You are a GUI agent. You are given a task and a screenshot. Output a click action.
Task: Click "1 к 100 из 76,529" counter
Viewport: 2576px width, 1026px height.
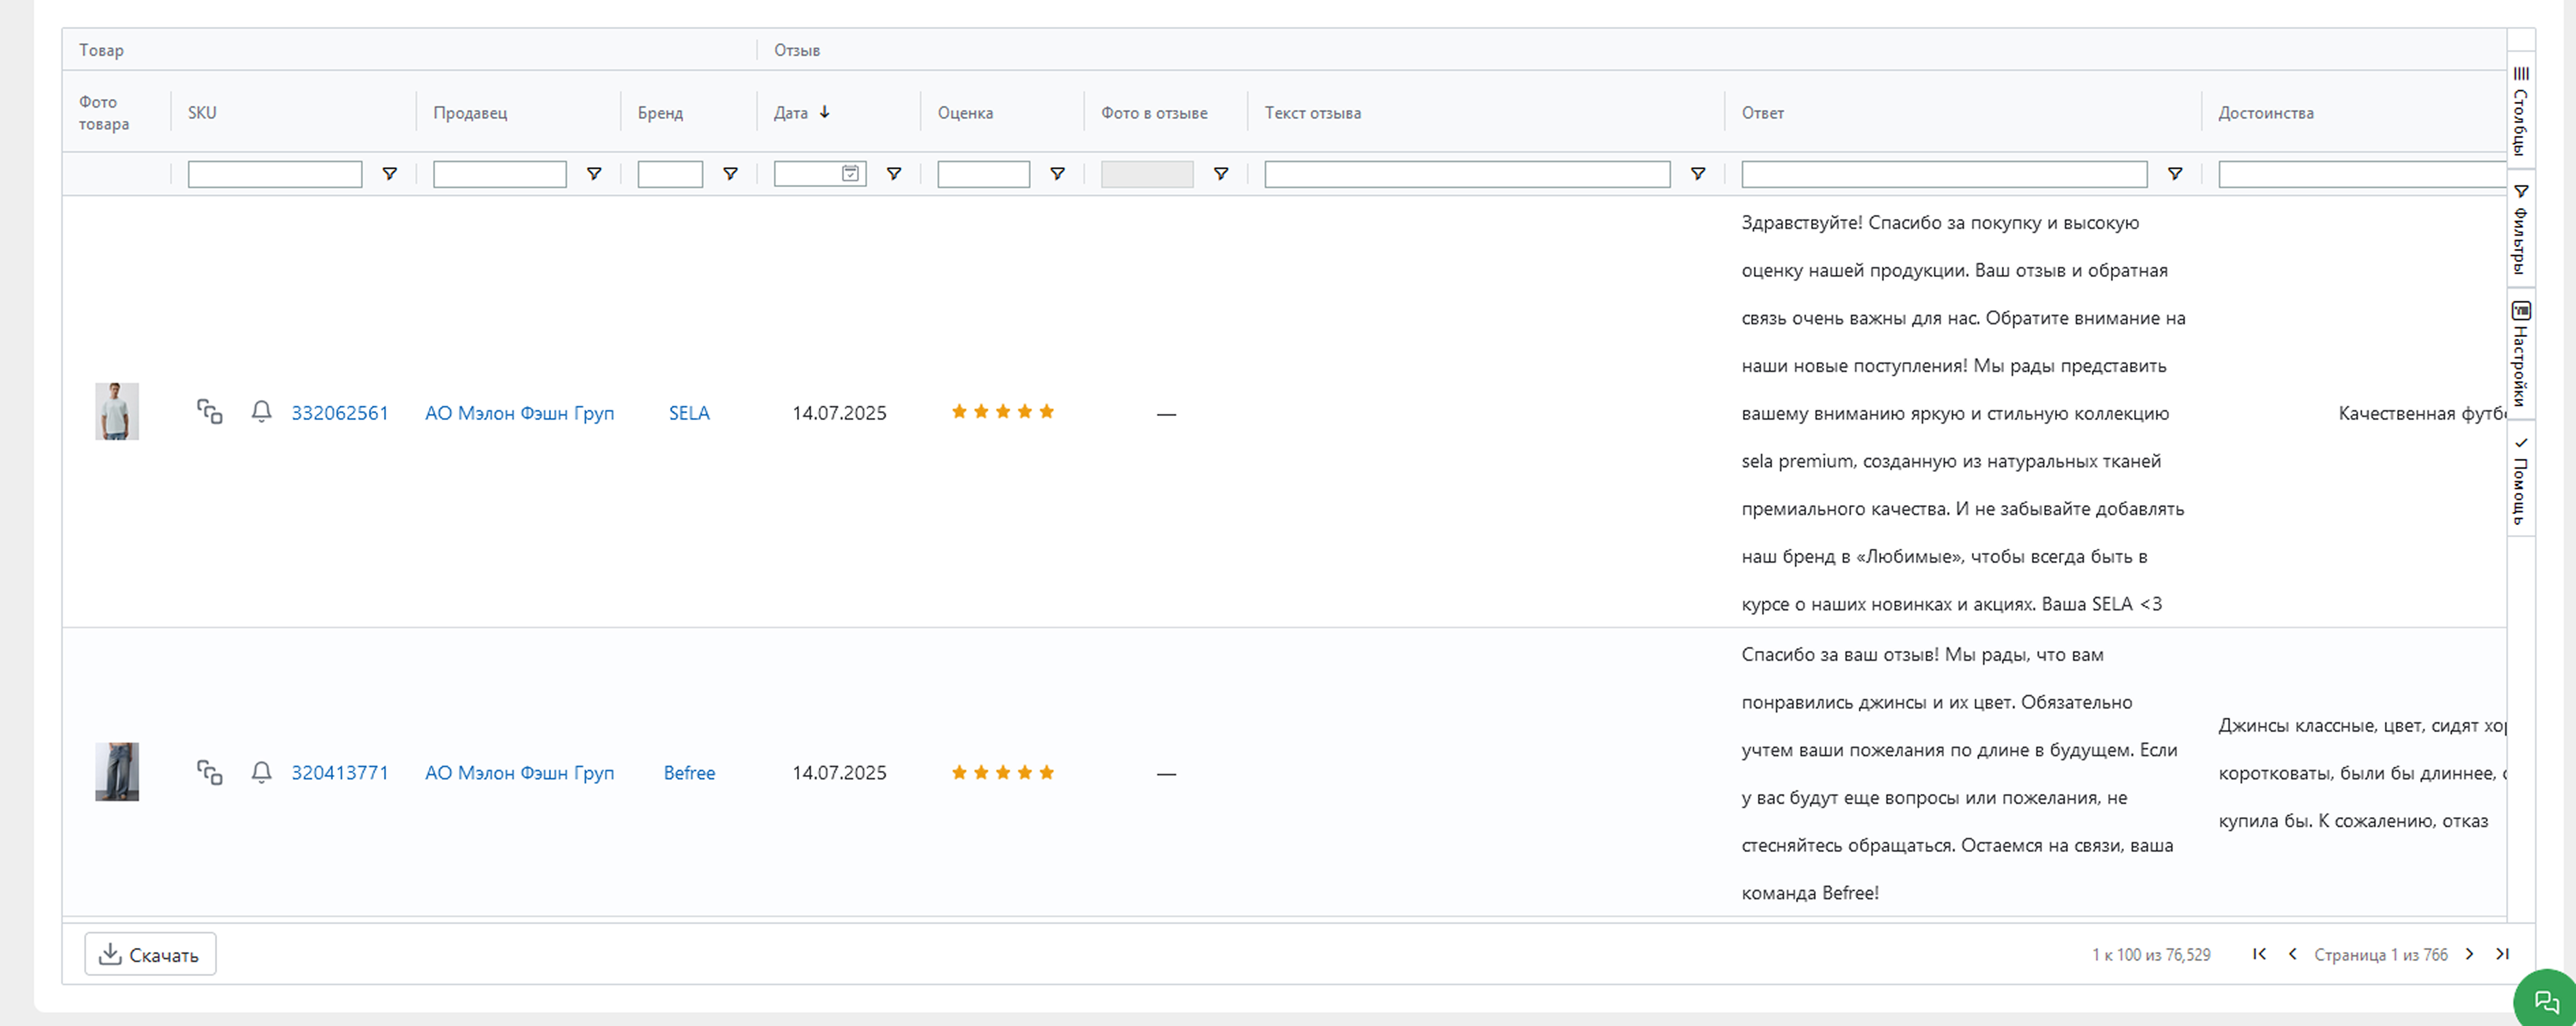click(2151, 955)
